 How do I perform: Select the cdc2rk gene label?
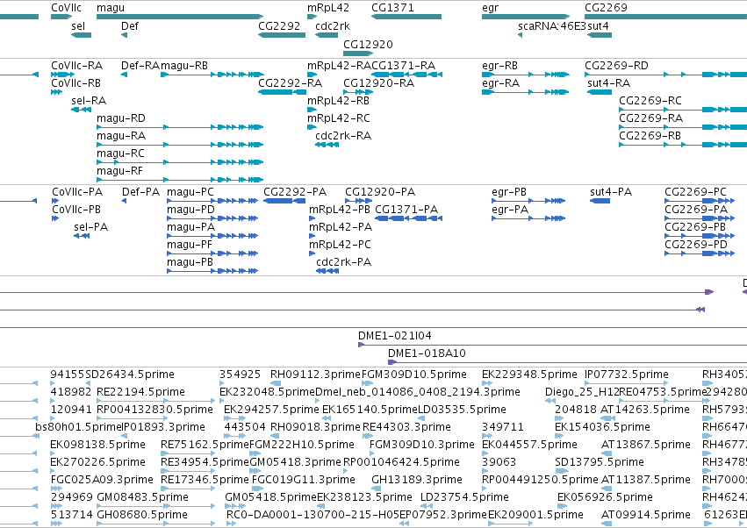[x=333, y=25]
